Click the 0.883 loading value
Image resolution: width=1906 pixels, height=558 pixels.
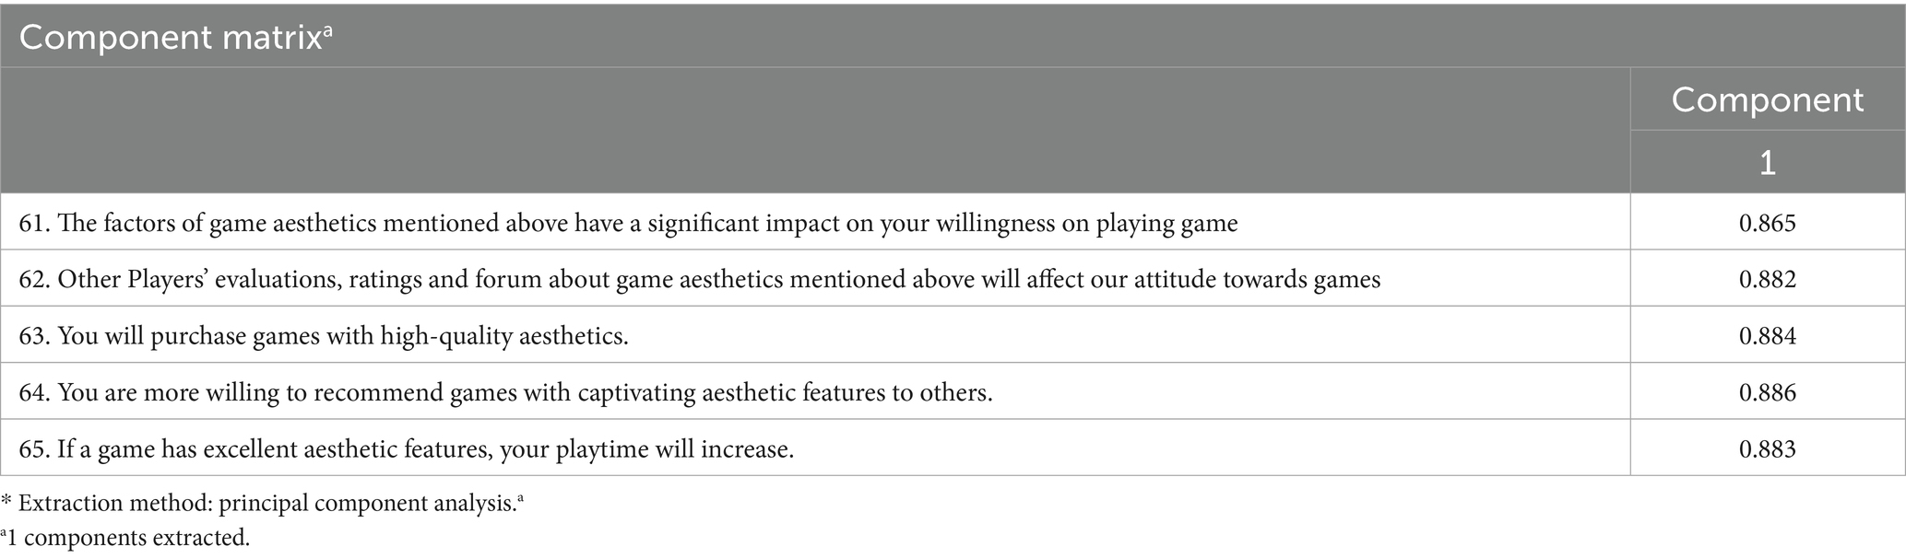pyautogui.click(x=1767, y=449)
